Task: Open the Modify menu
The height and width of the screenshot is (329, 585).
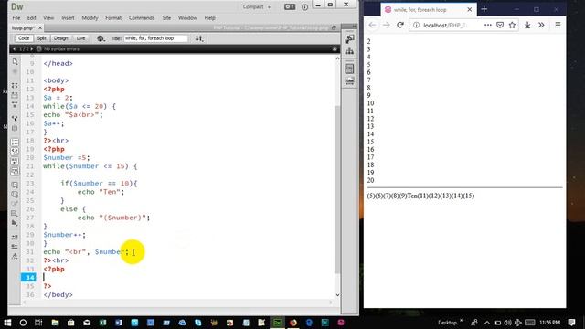Action: (90, 18)
